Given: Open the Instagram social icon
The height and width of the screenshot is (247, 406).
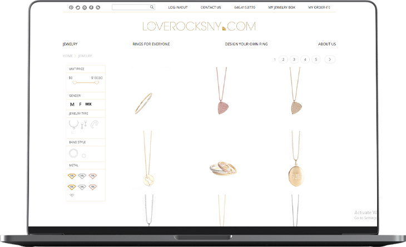Looking at the screenshot, I should click(85, 7).
